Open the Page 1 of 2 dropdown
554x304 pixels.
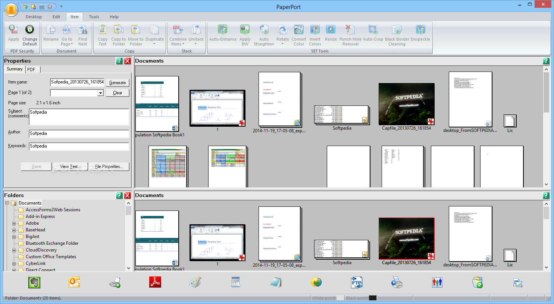coord(100,93)
